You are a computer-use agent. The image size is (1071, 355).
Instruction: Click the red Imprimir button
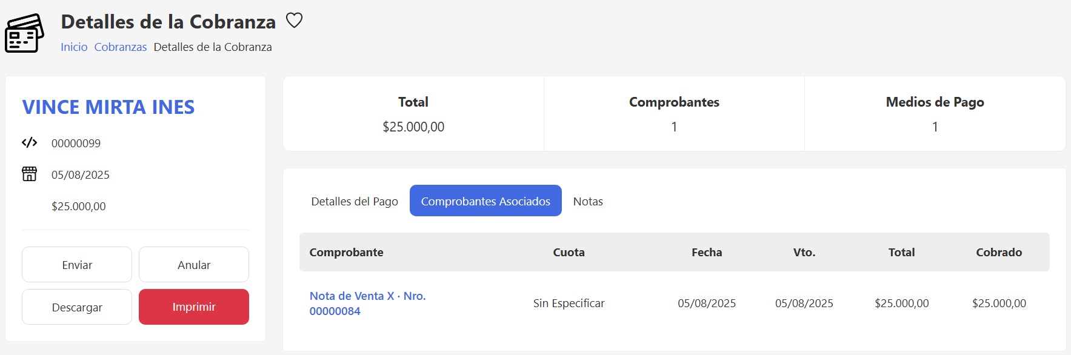click(x=194, y=307)
